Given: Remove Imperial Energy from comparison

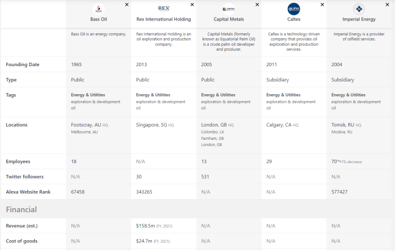Looking at the screenshot, I should coord(388,5).
